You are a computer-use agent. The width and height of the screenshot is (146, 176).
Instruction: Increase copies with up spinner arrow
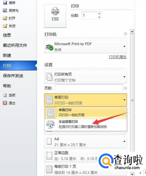pos(99,14)
